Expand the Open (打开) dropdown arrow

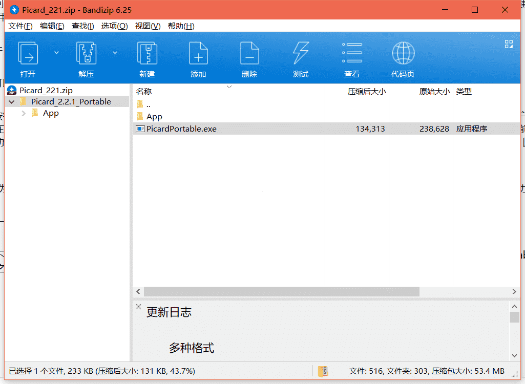tap(56, 53)
